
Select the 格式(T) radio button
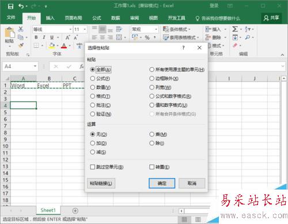tap(93, 96)
